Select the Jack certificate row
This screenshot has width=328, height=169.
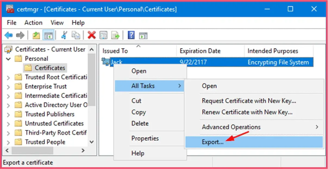[117, 62]
